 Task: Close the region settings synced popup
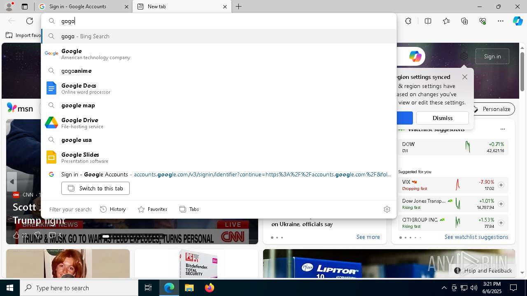[x=465, y=77]
